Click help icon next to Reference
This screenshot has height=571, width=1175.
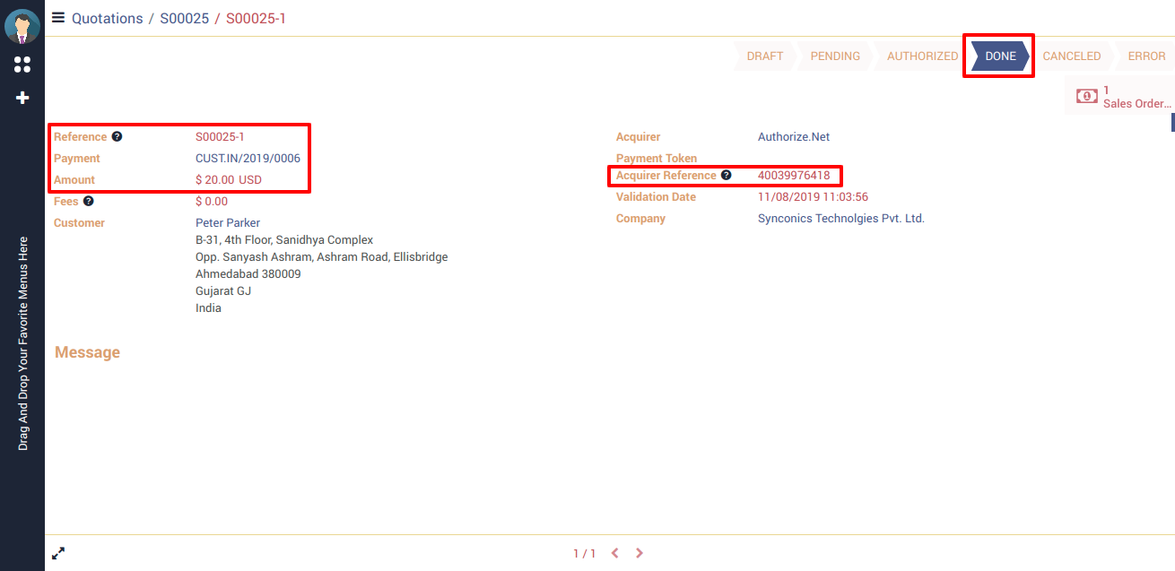tap(117, 137)
